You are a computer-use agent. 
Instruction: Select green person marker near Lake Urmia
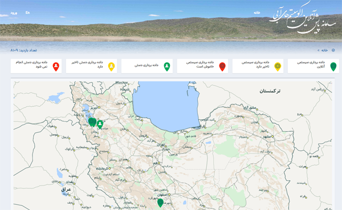click(x=100, y=124)
